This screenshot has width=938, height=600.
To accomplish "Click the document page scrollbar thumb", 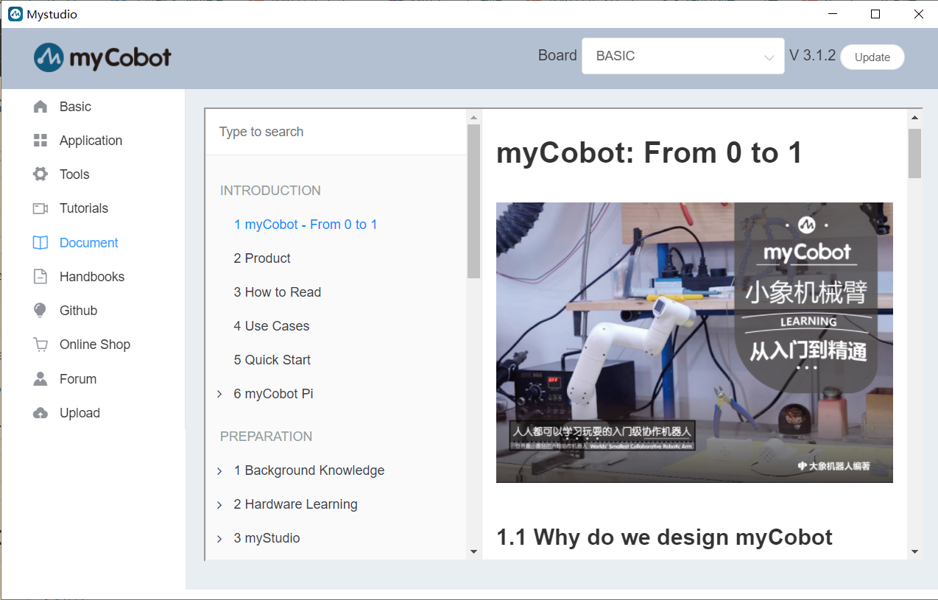I will [x=914, y=154].
